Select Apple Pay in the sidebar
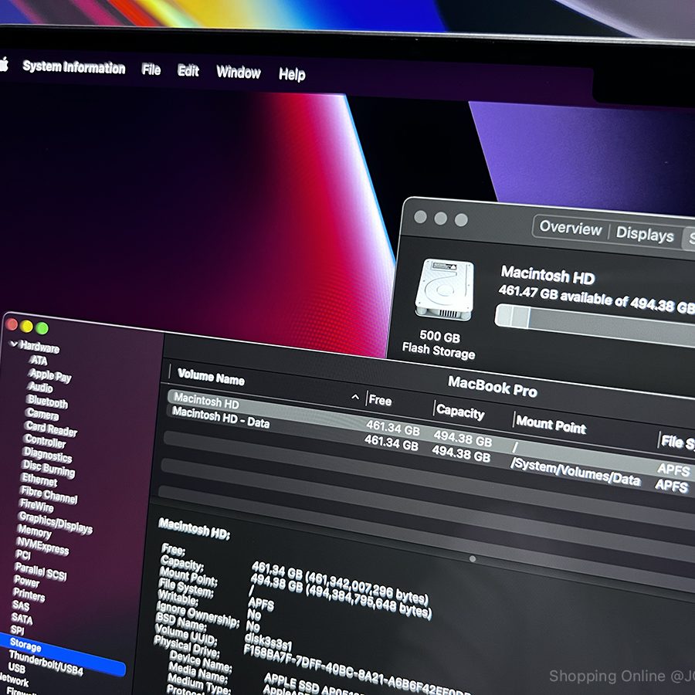This screenshot has width=695, height=695. 49,375
